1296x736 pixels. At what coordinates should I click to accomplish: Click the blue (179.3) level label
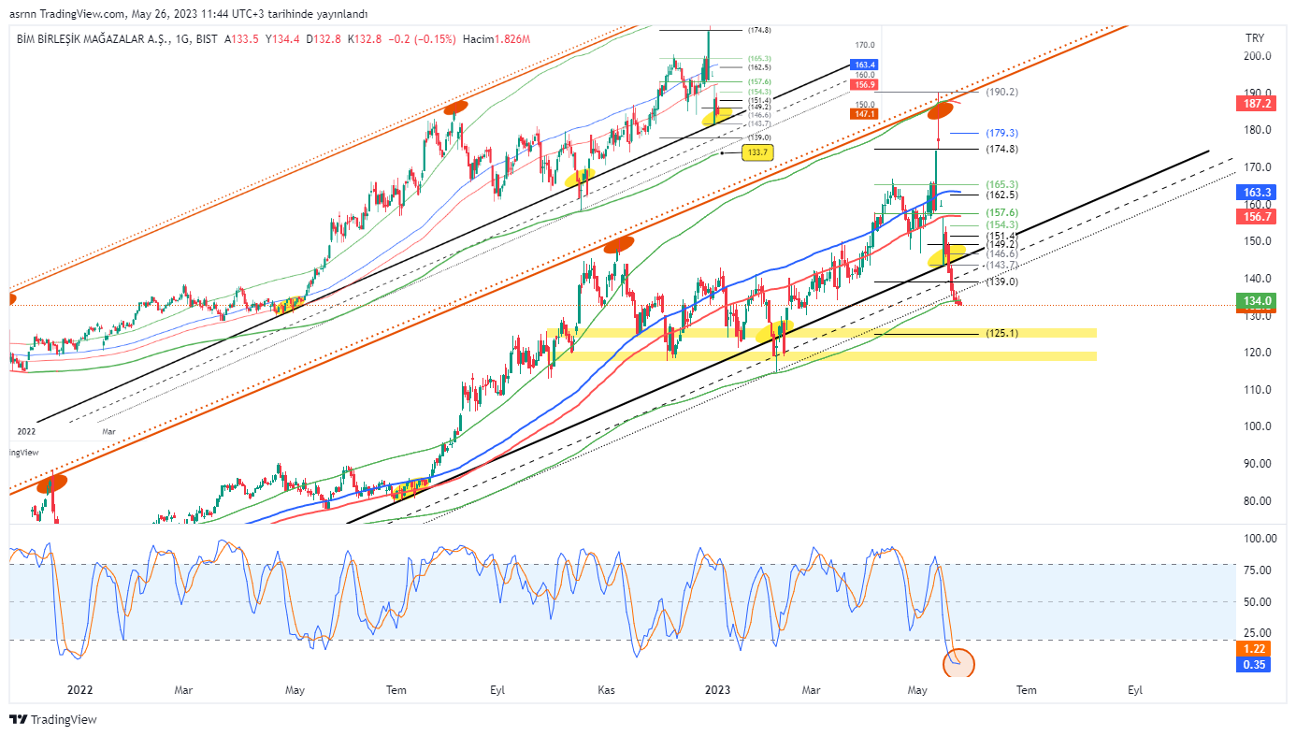tap(1001, 133)
